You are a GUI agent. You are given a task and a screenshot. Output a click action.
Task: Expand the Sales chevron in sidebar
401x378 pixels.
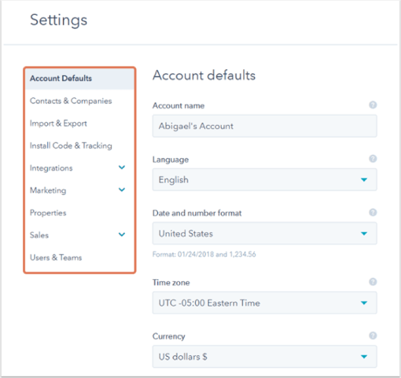tap(122, 235)
